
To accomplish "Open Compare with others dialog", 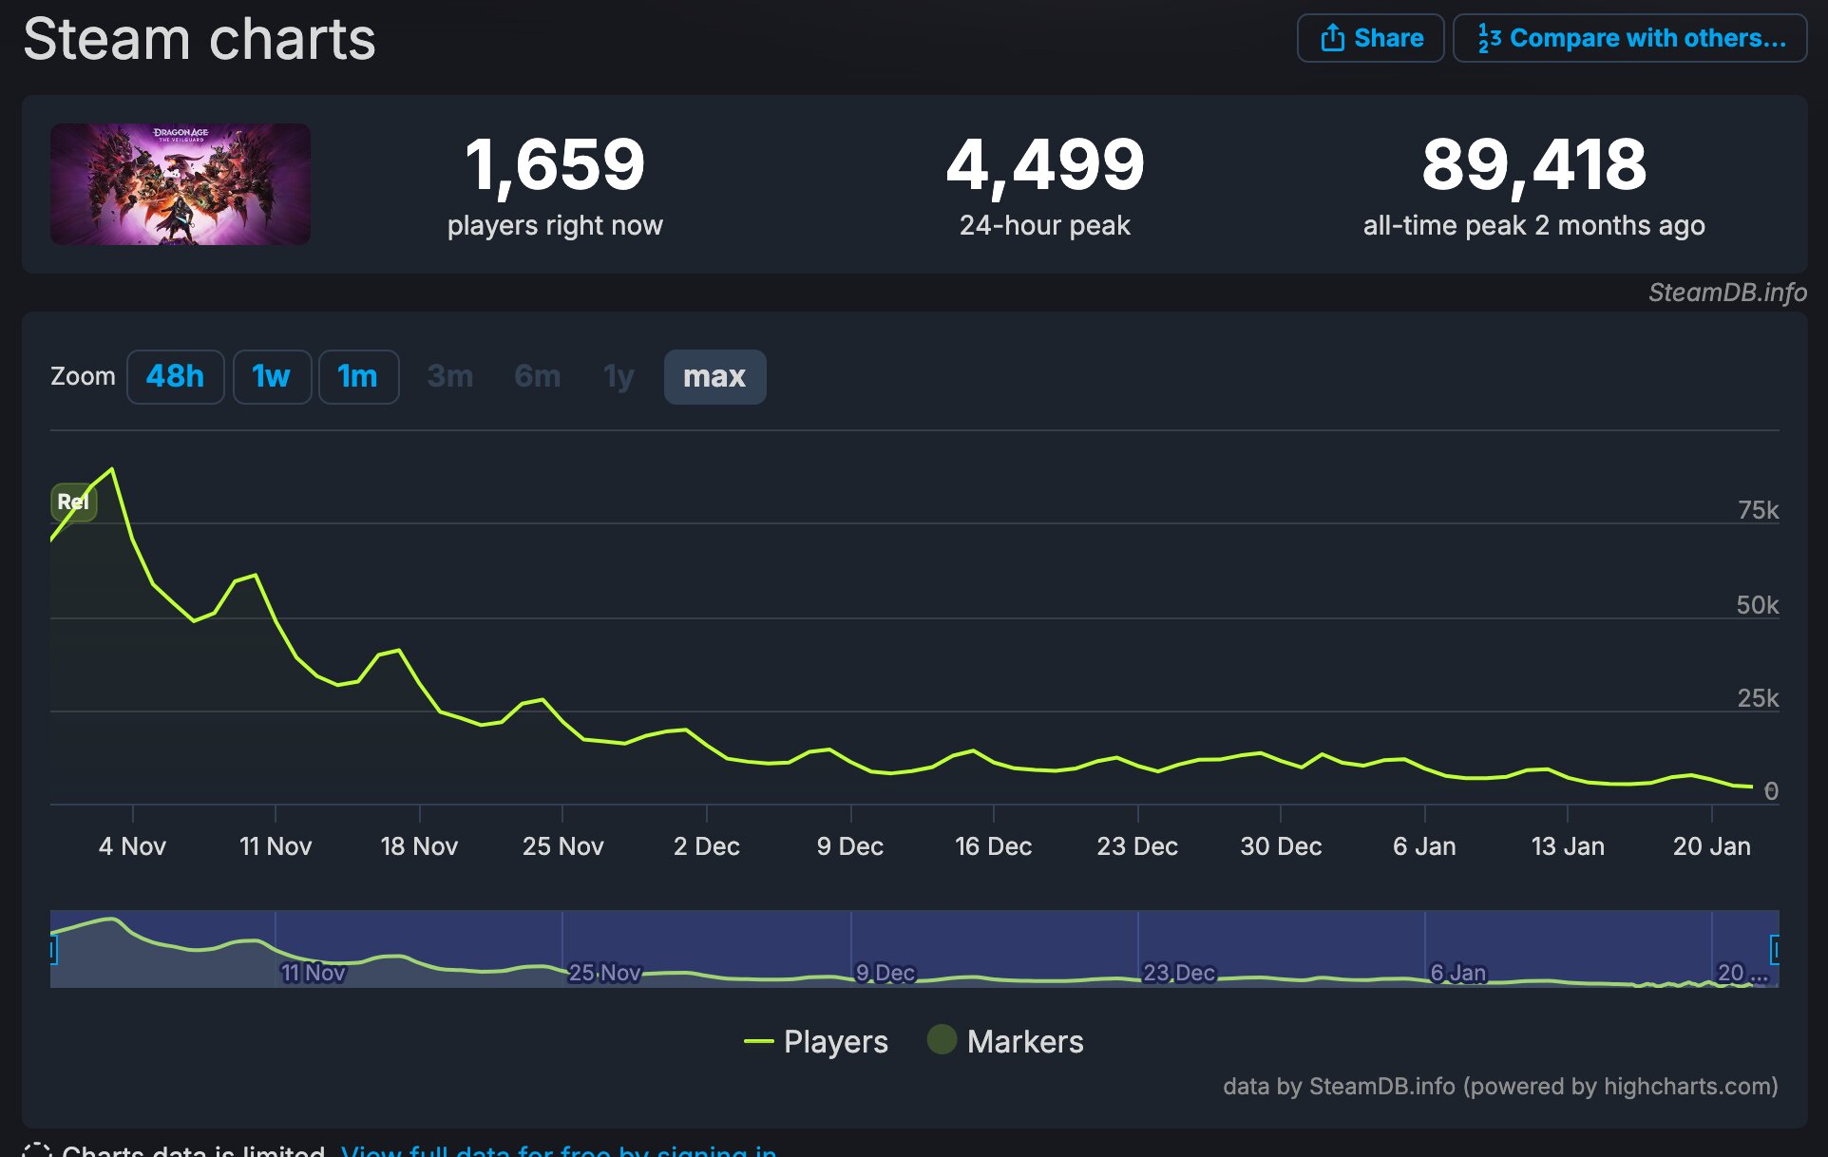I will tap(1629, 38).
